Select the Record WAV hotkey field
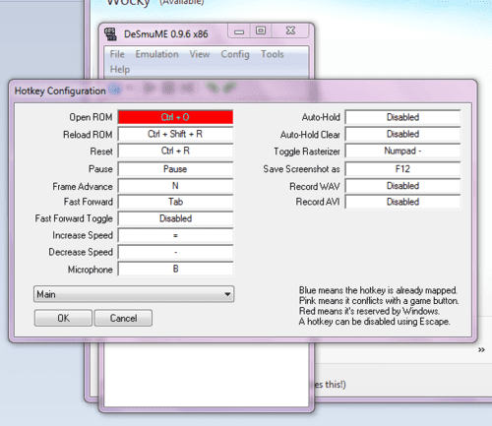The image size is (492, 426). pos(402,186)
